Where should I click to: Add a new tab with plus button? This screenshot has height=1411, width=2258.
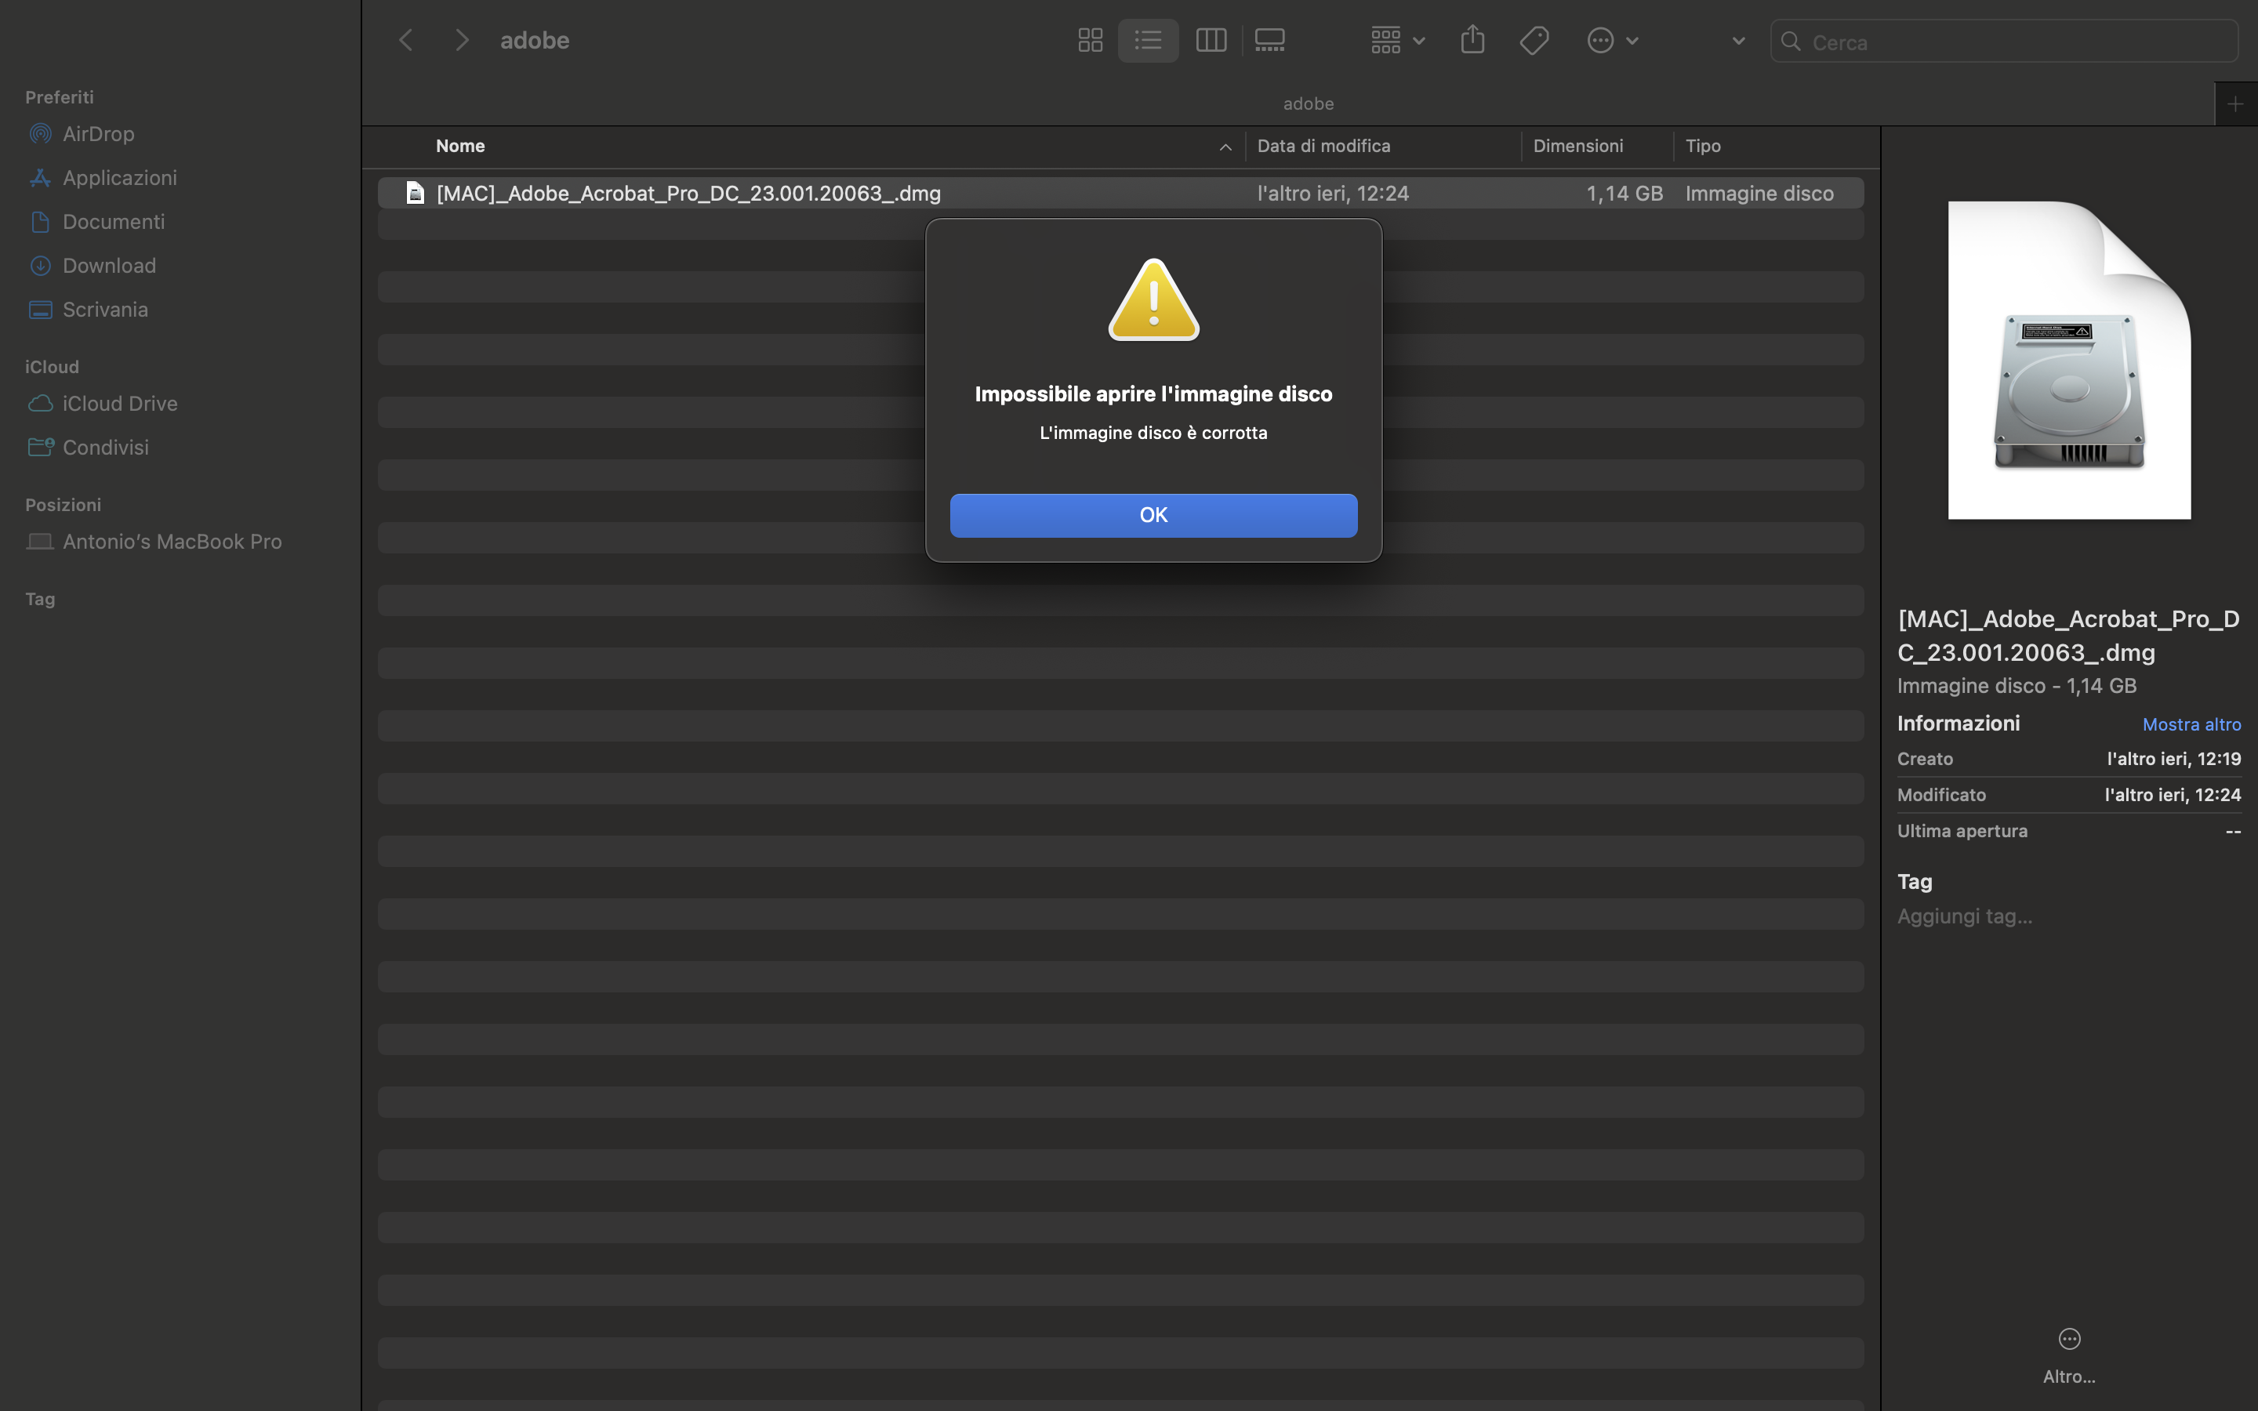(2234, 103)
